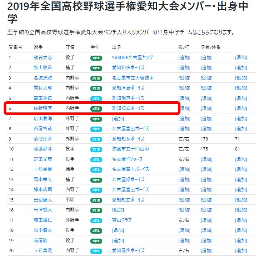The image size is (259, 265).
Task: Select the 菊池倖多 player name
Action: (x=43, y=139)
